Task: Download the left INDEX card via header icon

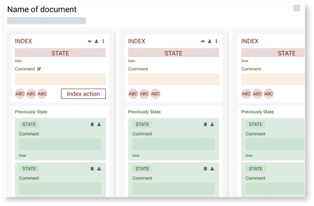Action: pyautogui.click(x=96, y=41)
